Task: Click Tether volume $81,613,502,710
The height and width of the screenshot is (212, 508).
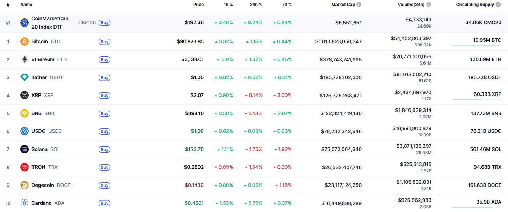Action: click(x=412, y=74)
